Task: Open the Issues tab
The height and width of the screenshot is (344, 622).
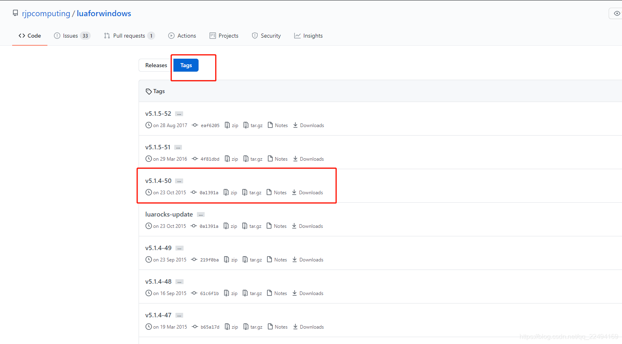Action: [x=72, y=36]
